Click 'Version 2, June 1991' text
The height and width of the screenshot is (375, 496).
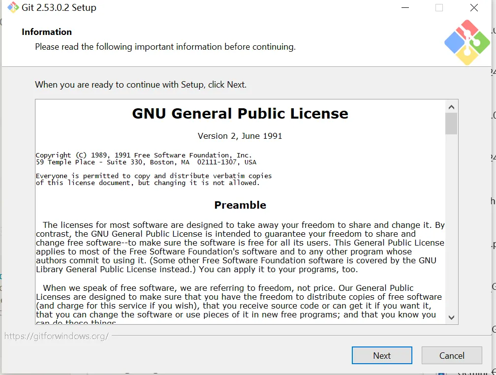pos(240,136)
